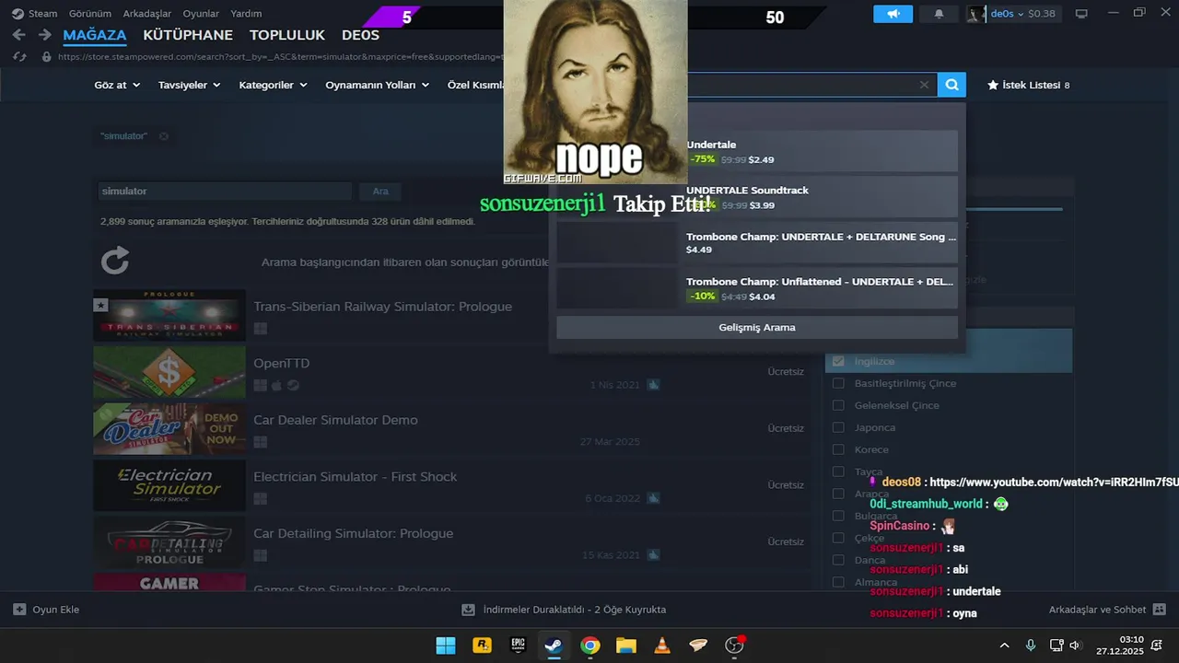Check Basitleştirilmiş Çince language

[838, 383]
